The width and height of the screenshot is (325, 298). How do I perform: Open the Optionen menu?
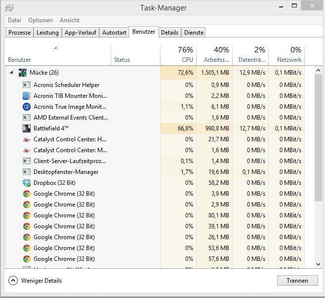(41, 20)
